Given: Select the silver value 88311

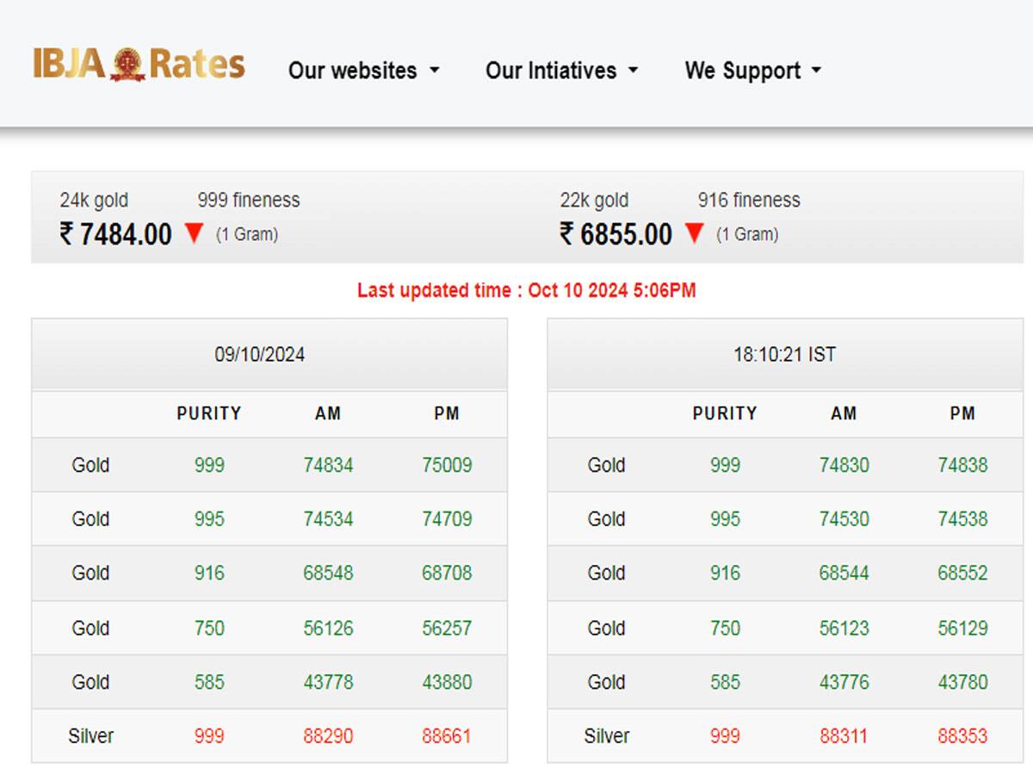Looking at the screenshot, I should (844, 736).
